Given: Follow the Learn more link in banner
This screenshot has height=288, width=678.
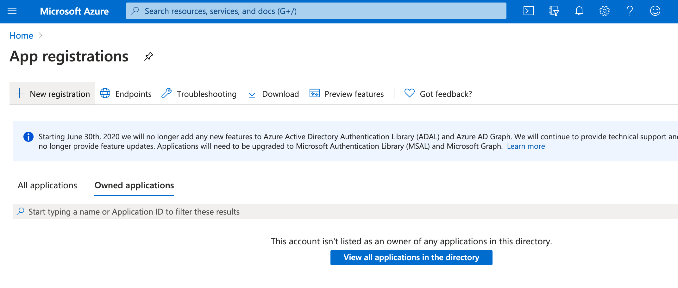Looking at the screenshot, I should click(x=526, y=146).
